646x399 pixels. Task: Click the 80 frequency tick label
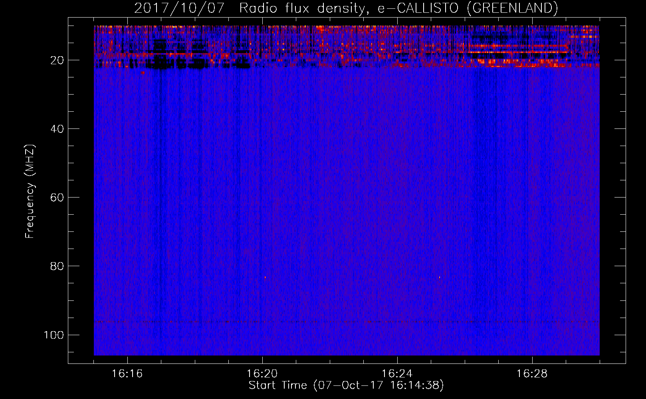point(57,266)
